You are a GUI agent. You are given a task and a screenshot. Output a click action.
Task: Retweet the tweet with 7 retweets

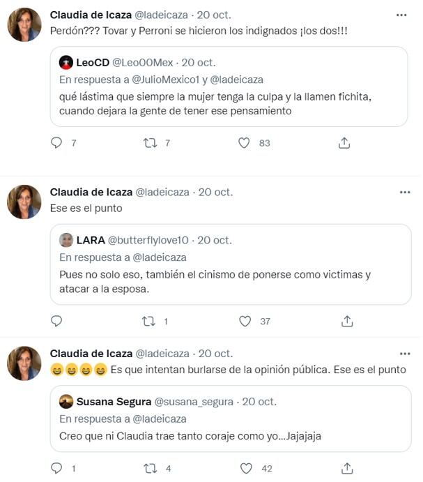pos(151,143)
